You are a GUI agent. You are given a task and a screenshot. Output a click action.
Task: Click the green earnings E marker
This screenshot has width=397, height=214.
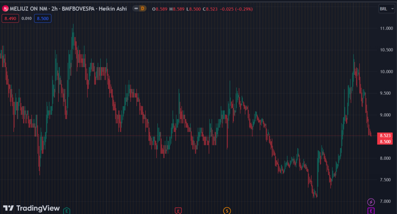tap(67, 211)
